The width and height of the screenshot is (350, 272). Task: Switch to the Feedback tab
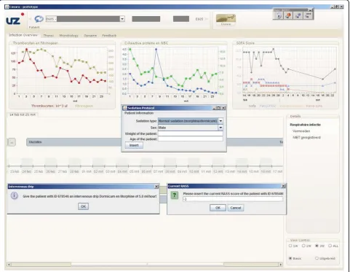pyautogui.click(x=109, y=36)
